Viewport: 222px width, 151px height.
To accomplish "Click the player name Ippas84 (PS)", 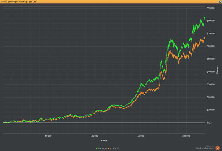I will coord(13,2).
